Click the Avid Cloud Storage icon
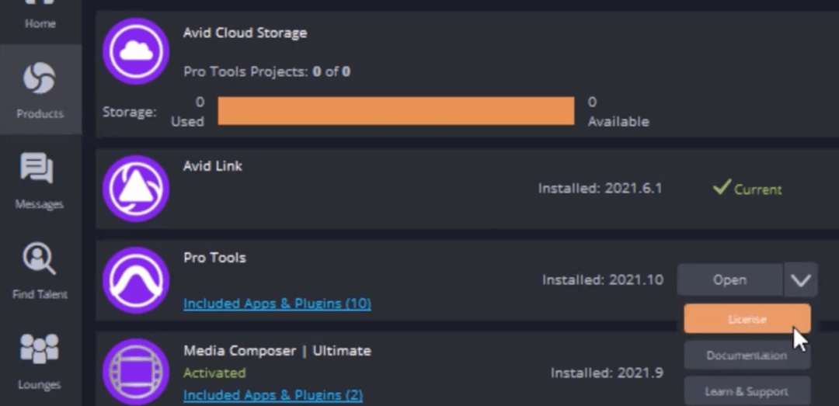This screenshot has width=839, height=406. coord(136,51)
